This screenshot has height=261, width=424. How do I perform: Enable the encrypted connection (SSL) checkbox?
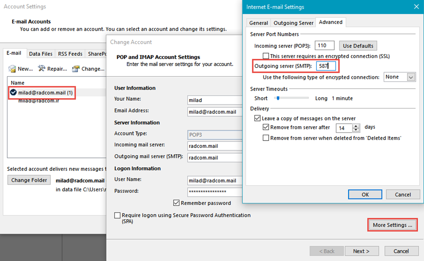click(x=266, y=56)
